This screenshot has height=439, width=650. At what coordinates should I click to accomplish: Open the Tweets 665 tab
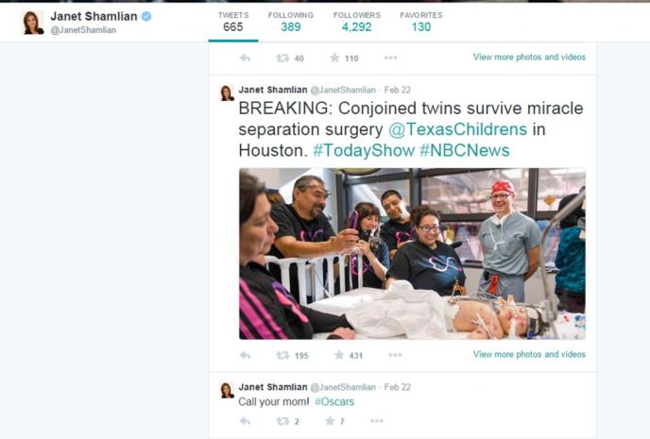233,22
